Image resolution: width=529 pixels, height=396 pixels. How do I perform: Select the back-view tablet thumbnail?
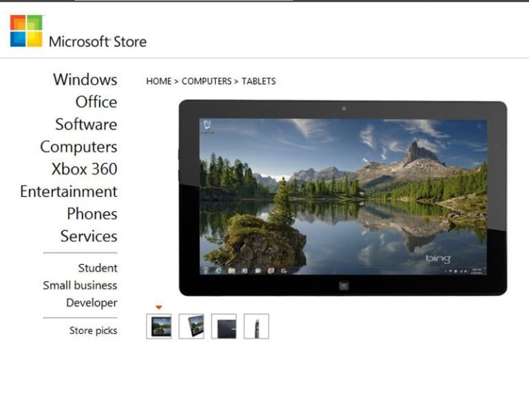tap(224, 327)
